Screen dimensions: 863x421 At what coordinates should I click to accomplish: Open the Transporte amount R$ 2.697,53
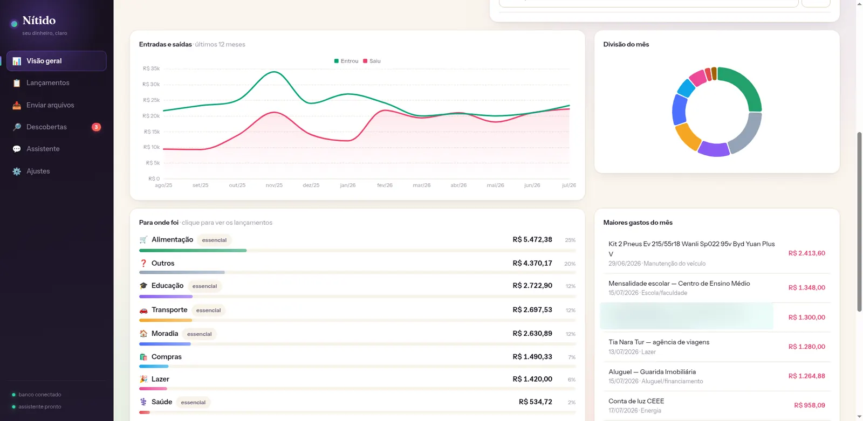532,310
